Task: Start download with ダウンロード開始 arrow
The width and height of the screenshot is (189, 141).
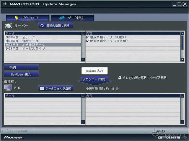Action: coord(94,80)
